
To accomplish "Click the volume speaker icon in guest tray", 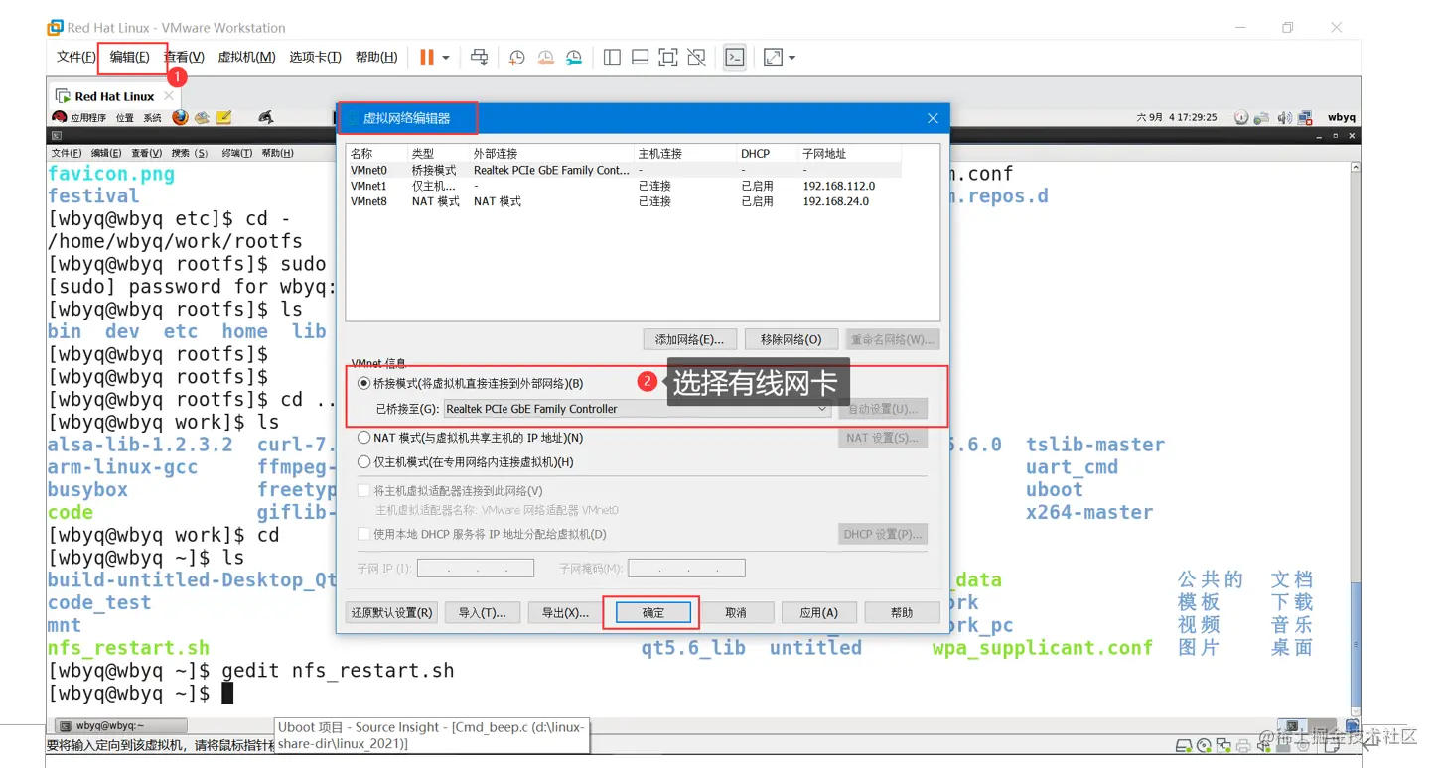I will 1284,117.
